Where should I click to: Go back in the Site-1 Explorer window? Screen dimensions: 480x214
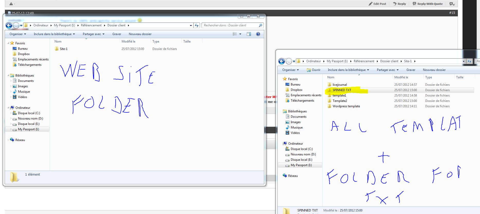(282, 61)
